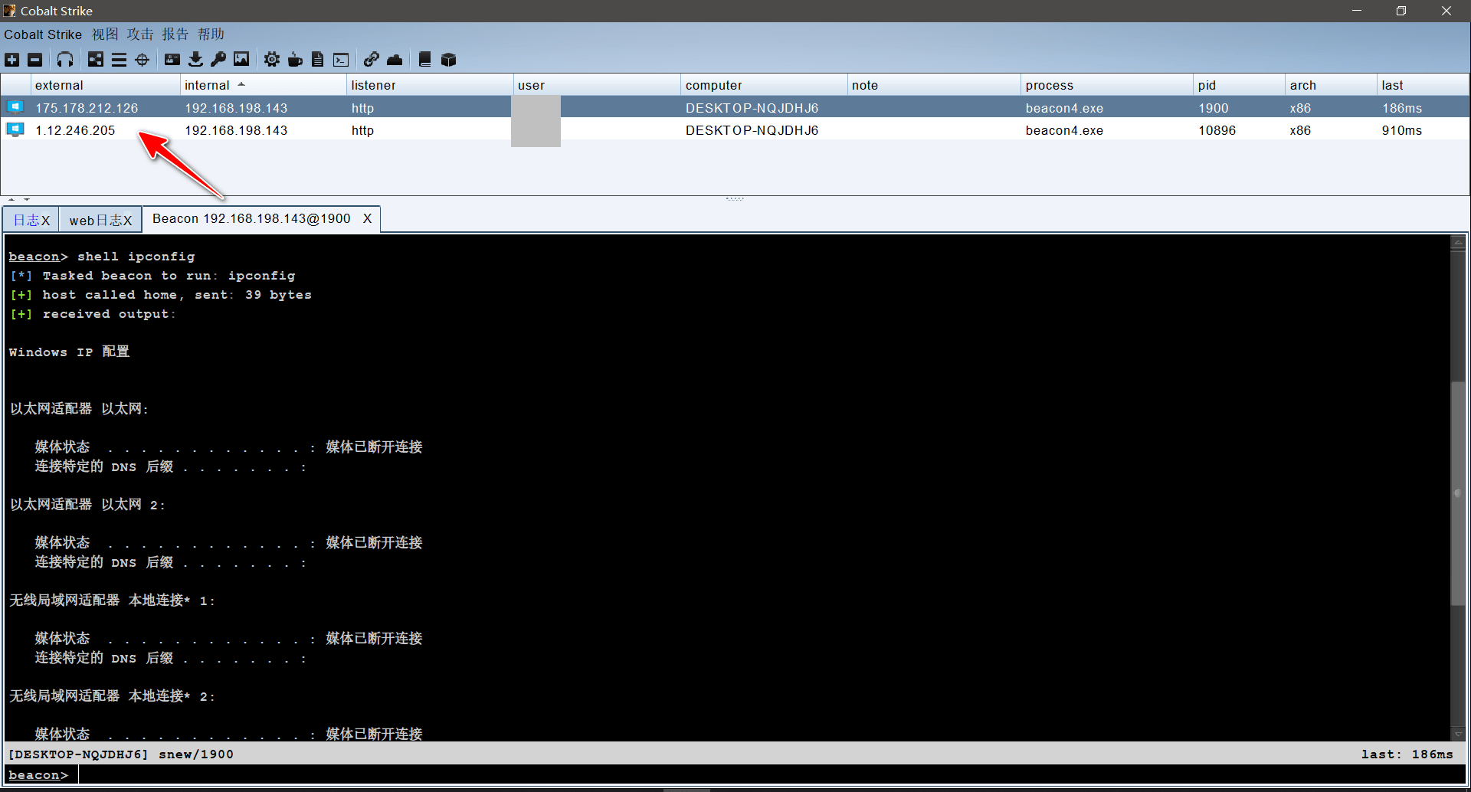Sort sessions by the user column
The height and width of the screenshot is (792, 1471).
(x=596, y=85)
